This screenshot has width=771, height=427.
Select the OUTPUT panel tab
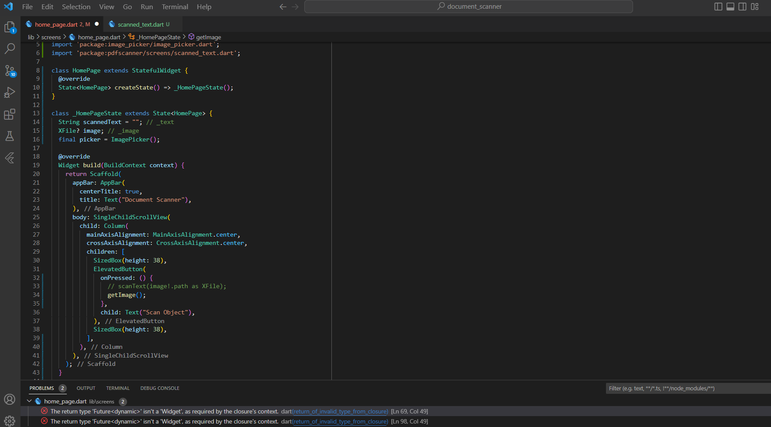tap(86, 388)
